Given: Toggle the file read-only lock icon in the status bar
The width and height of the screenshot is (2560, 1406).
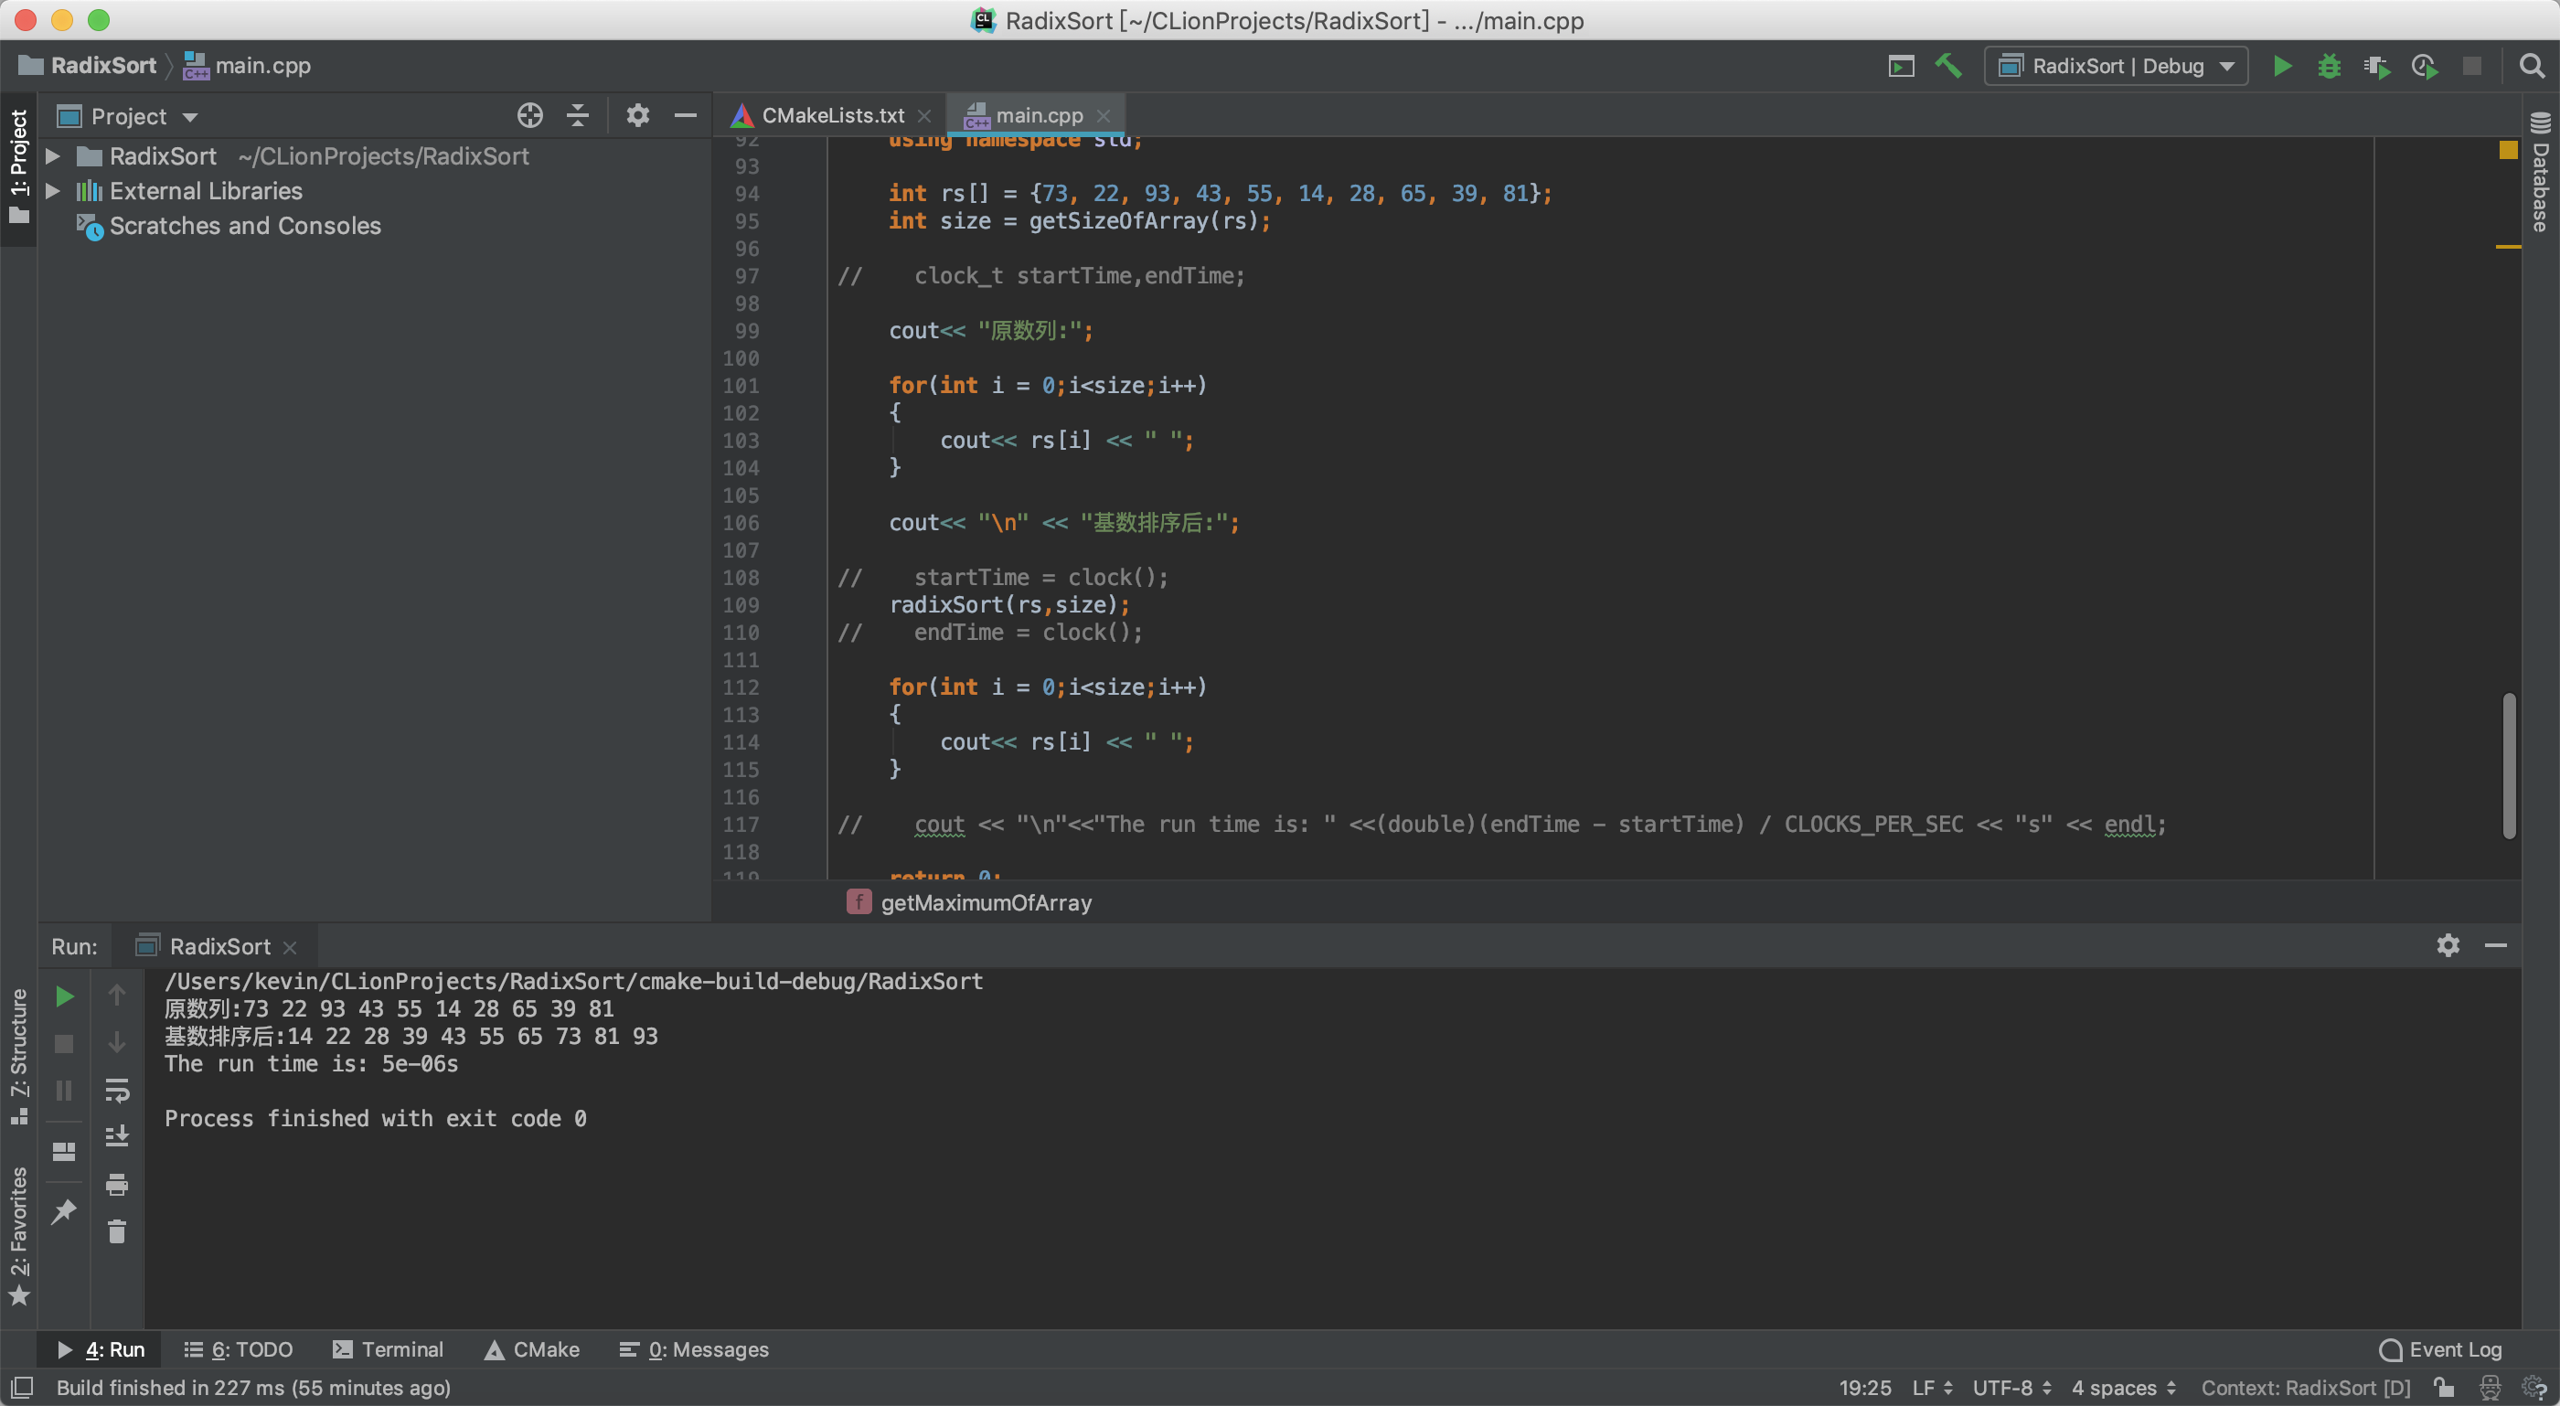Looking at the screenshot, I should [2444, 1387].
